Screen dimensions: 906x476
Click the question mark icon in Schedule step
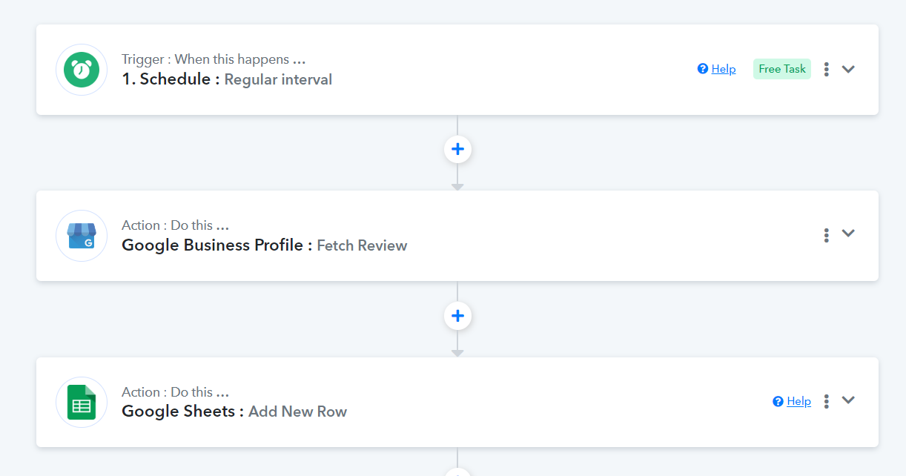703,69
